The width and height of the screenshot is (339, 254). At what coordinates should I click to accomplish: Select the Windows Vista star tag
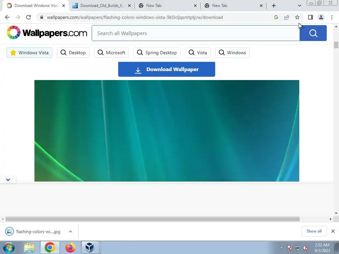point(29,53)
